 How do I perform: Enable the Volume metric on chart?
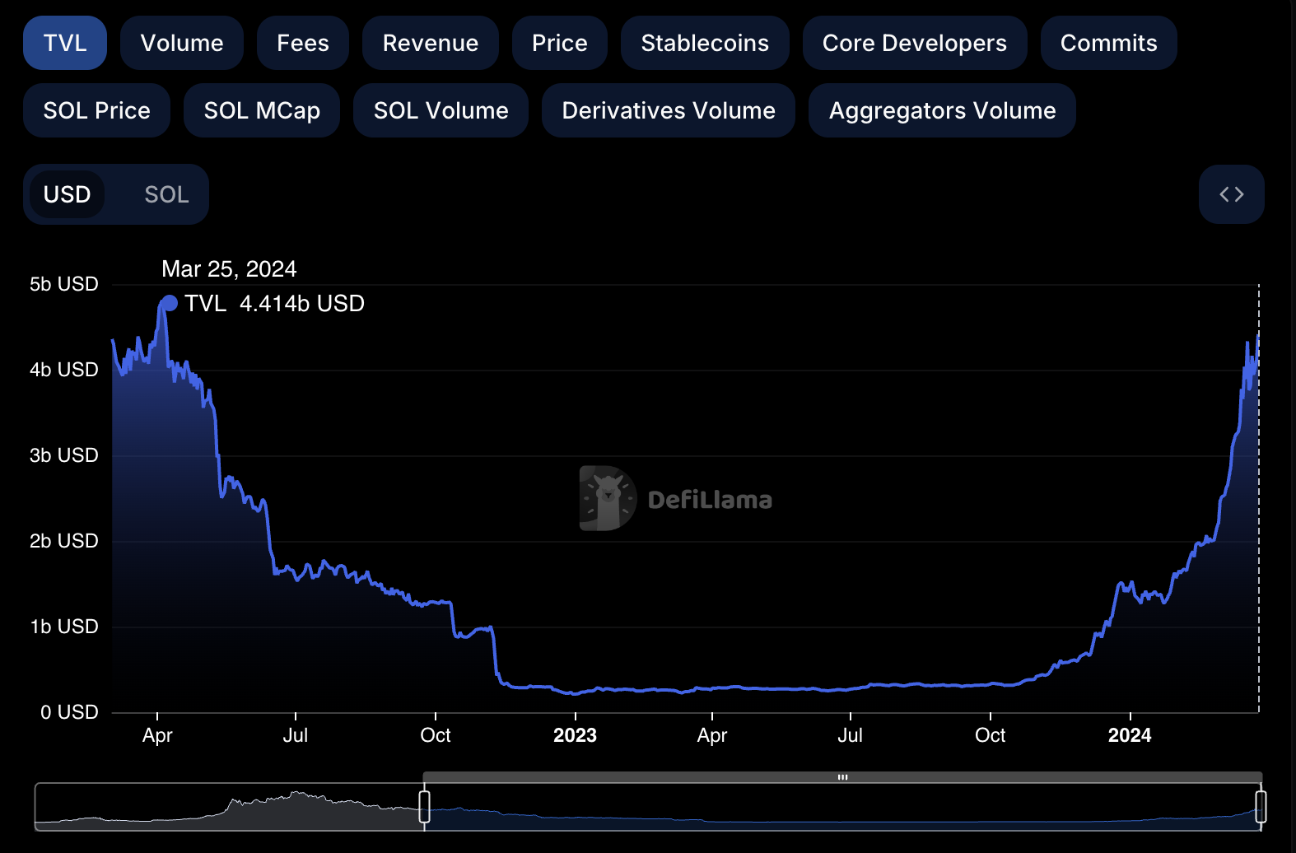tap(182, 43)
